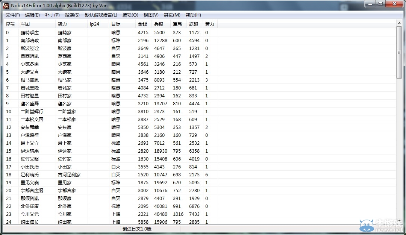Screen dimensions: 406x235
Task: Sort by the lp24 column header
Action: tap(98, 24)
